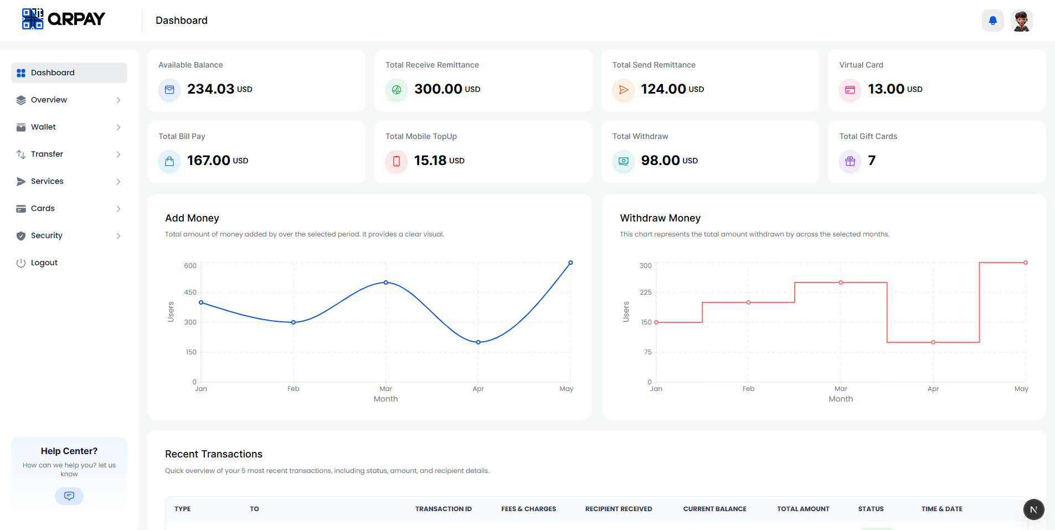Click the Virtual Card icon
Image resolution: width=1055 pixels, height=530 pixels.
[850, 90]
